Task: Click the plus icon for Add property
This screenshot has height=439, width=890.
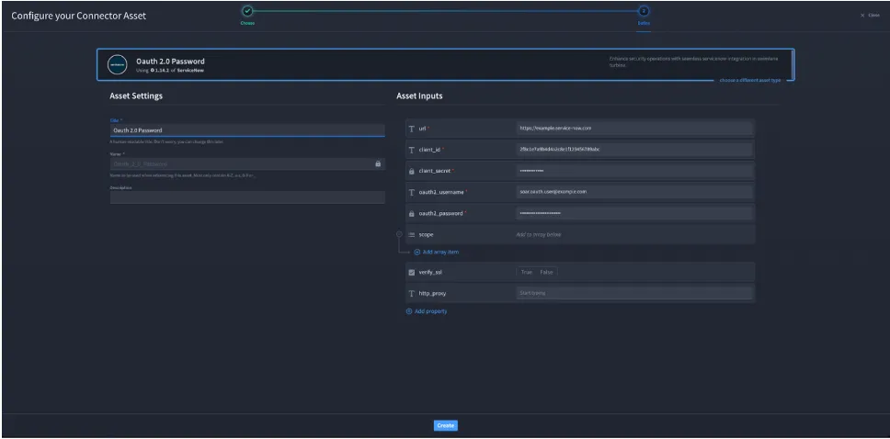Action: [x=408, y=311]
